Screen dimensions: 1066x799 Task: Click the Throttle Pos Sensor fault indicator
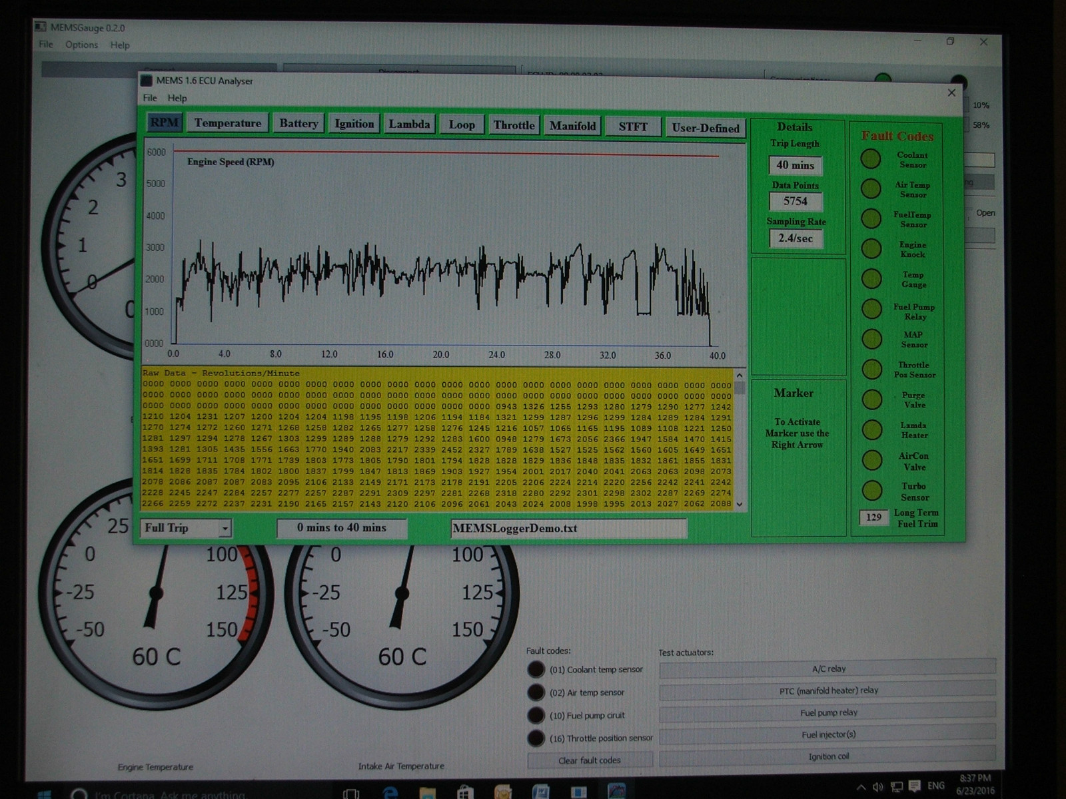[x=871, y=370]
